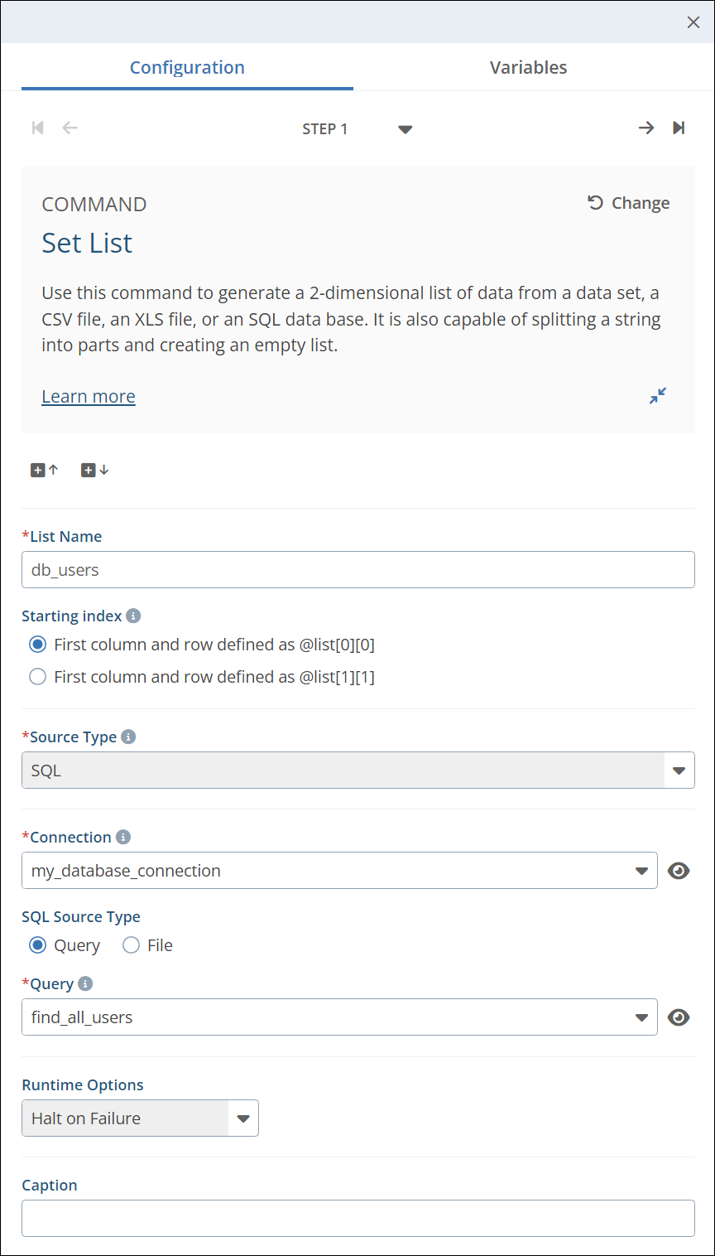Click the Source Type info icon

[128, 737]
